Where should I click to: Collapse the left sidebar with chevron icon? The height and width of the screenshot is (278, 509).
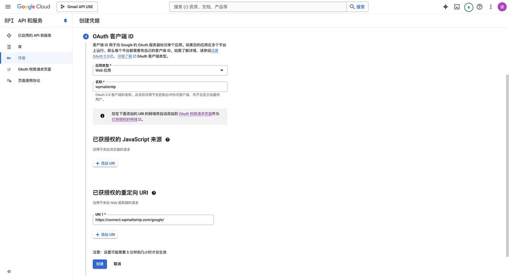[9, 271]
